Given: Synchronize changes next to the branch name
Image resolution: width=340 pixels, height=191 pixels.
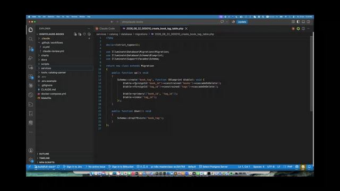Looking at the screenshot, I should [x=58, y=167].
